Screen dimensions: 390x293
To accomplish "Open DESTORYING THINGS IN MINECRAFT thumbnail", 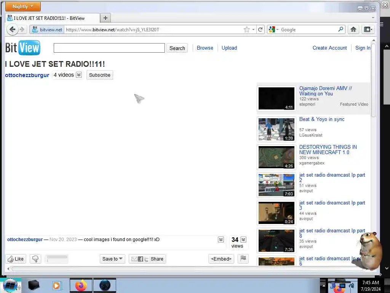I will click(x=277, y=157).
